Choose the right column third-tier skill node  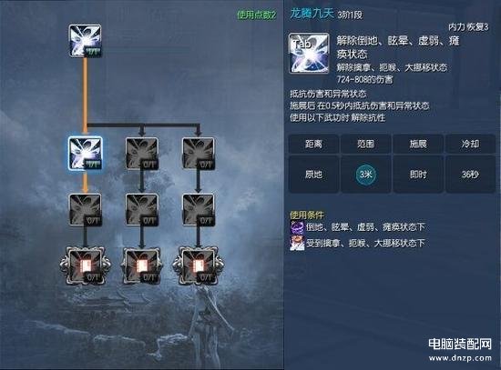coord(198,210)
